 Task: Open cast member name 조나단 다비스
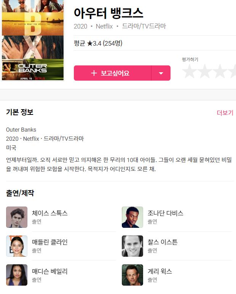[166, 213]
